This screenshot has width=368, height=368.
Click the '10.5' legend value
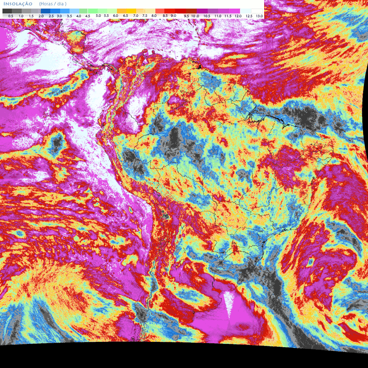point(207,16)
